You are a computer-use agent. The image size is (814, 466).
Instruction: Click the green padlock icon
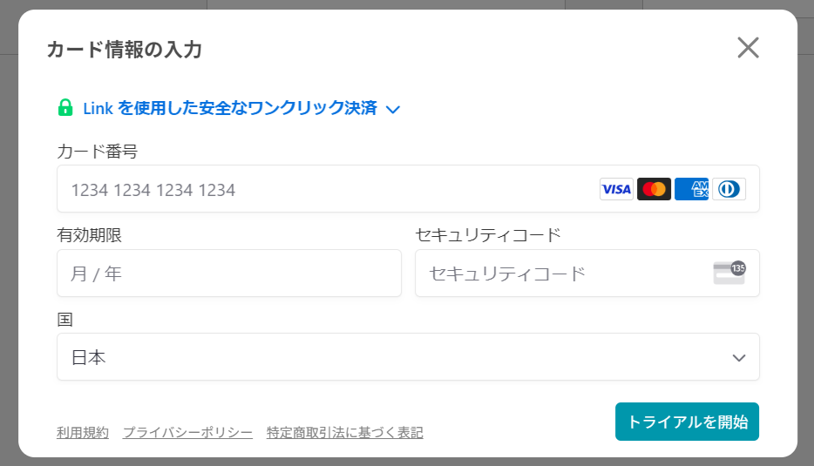point(64,107)
